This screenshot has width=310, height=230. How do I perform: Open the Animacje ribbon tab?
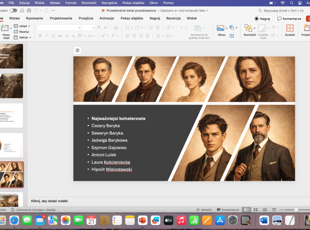point(107,19)
